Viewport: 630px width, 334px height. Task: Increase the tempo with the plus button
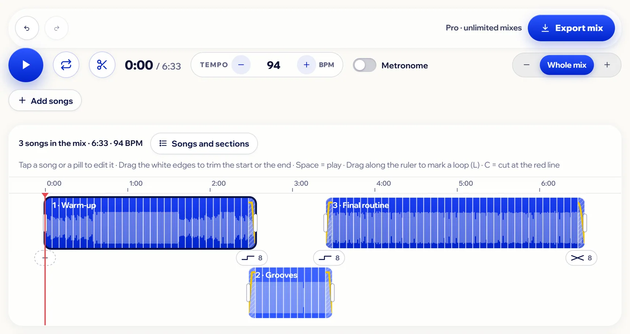tap(307, 65)
